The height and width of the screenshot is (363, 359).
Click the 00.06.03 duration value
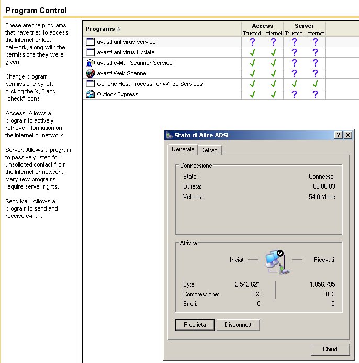(x=324, y=186)
